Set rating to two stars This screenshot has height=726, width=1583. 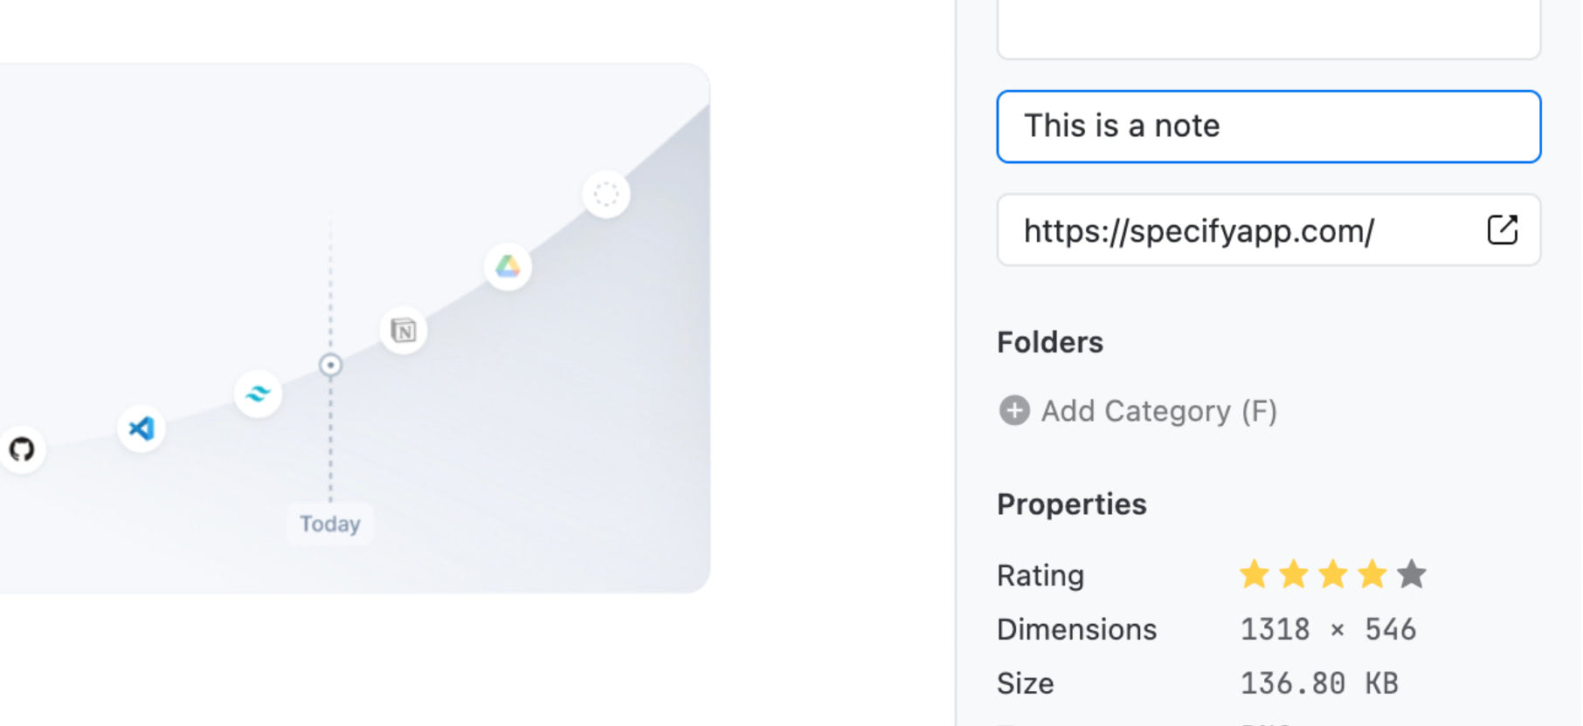click(1294, 574)
